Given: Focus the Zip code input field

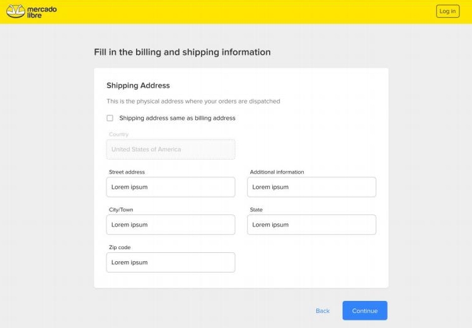Looking at the screenshot, I should click(171, 262).
